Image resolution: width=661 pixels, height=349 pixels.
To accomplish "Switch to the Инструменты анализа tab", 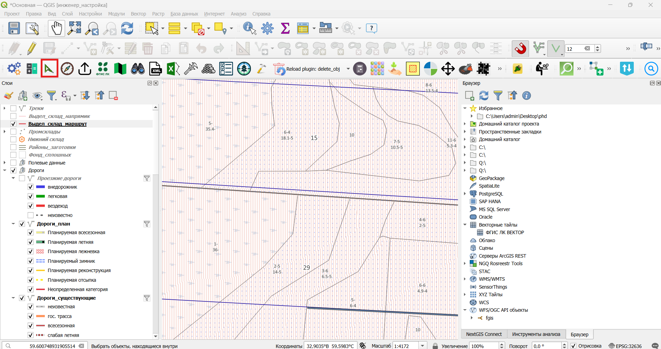I will 536,334.
